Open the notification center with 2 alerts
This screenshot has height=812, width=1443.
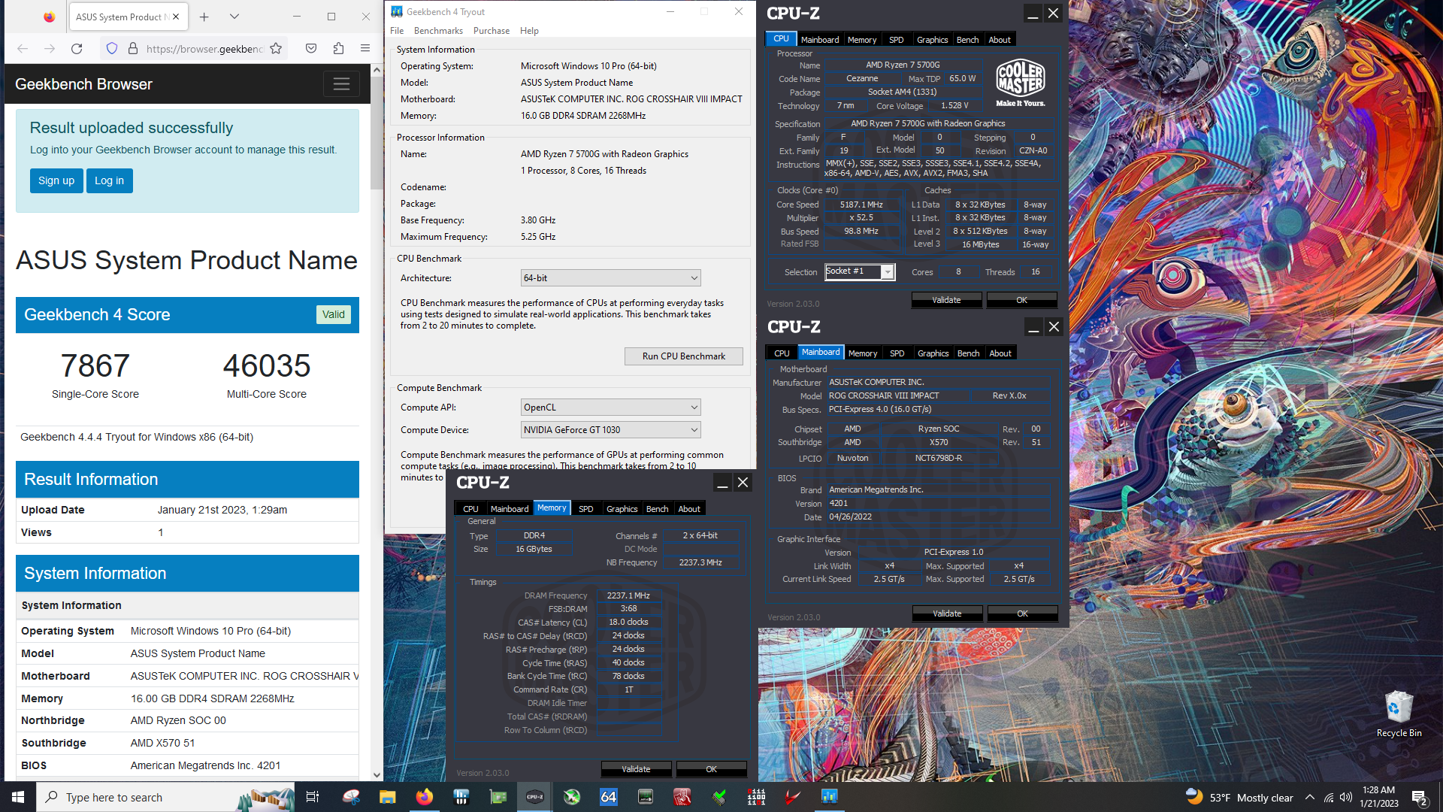point(1419,797)
